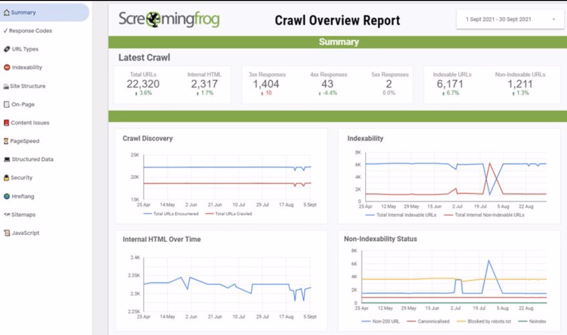Click the Security padlock icon
The height and width of the screenshot is (335, 567).
click(x=6, y=178)
